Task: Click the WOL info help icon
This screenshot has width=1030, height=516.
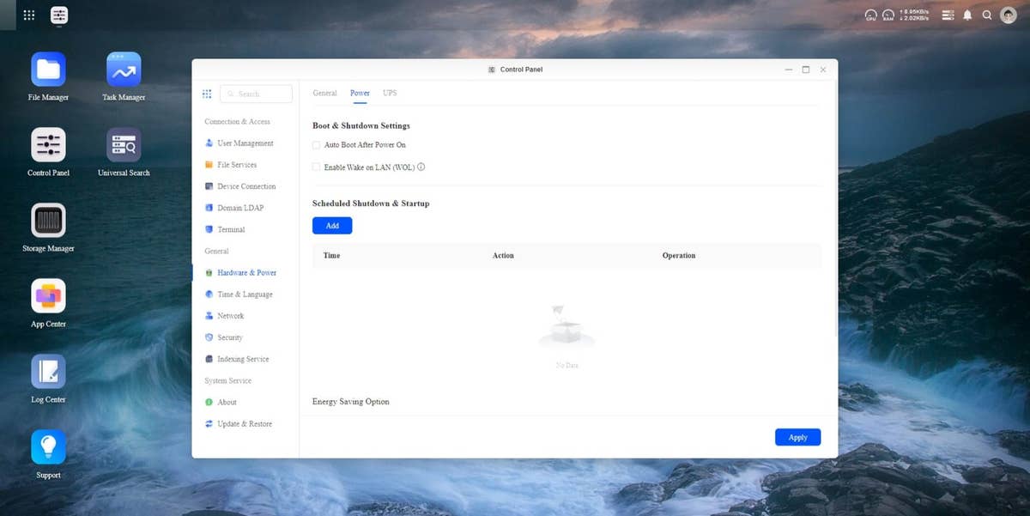Action: click(x=421, y=167)
